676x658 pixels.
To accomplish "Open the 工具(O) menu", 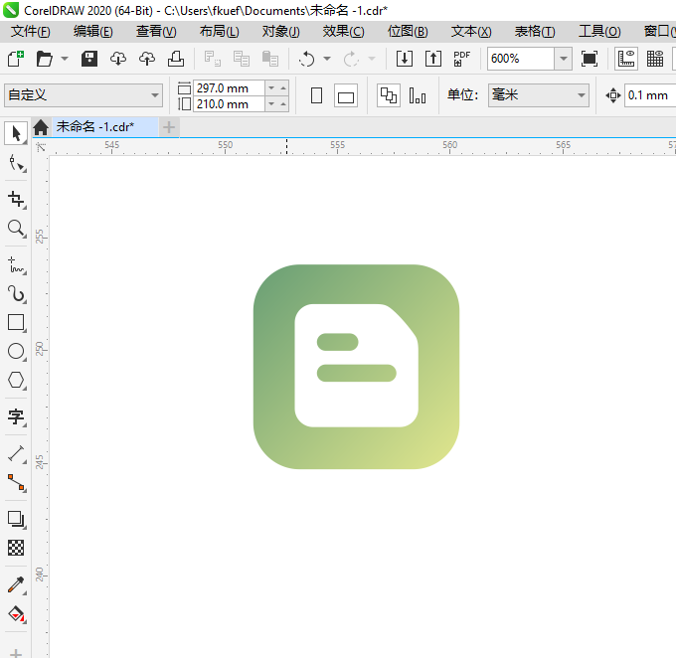I will coord(599,31).
